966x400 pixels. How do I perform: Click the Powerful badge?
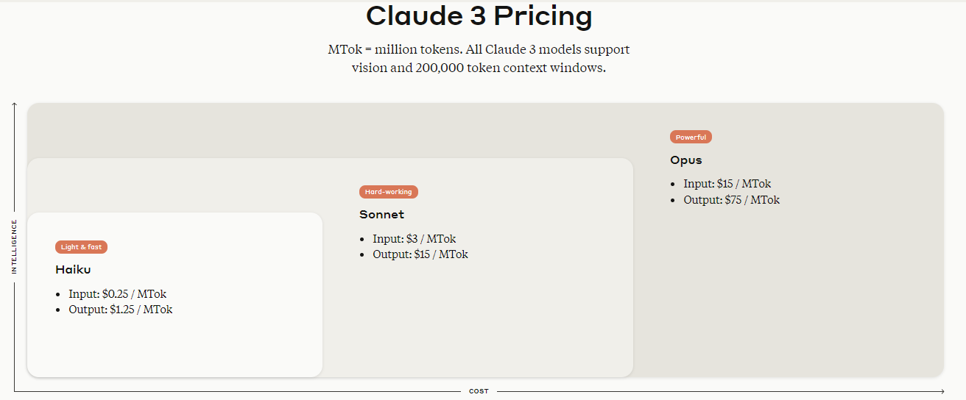691,137
